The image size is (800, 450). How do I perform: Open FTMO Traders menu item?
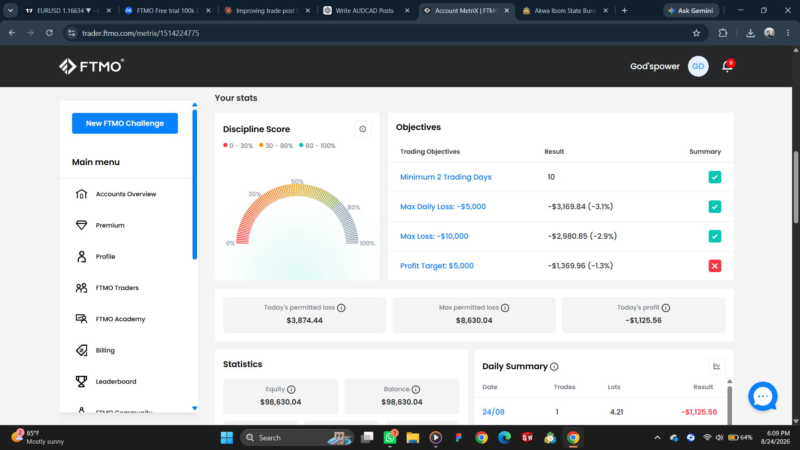coord(117,288)
